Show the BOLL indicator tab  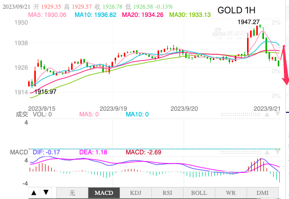pos(199,193)
